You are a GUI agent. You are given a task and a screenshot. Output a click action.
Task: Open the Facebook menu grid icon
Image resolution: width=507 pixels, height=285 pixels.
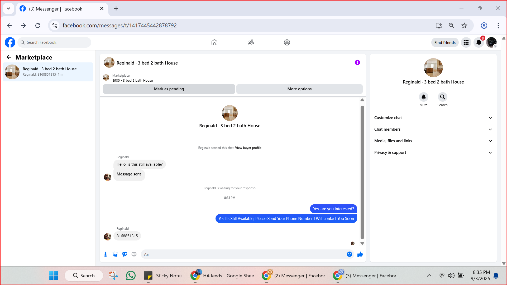[466, 42]
